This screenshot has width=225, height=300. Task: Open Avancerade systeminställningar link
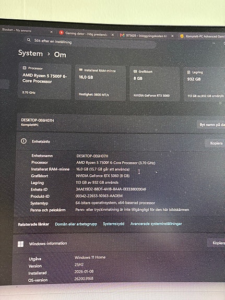pos(156,223)
